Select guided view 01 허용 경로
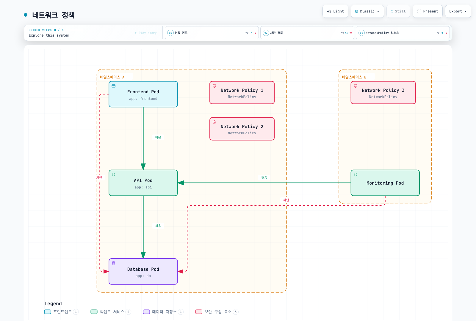This screenshot has height=321, width=476. pyautogui.click(x=212, y=33)
